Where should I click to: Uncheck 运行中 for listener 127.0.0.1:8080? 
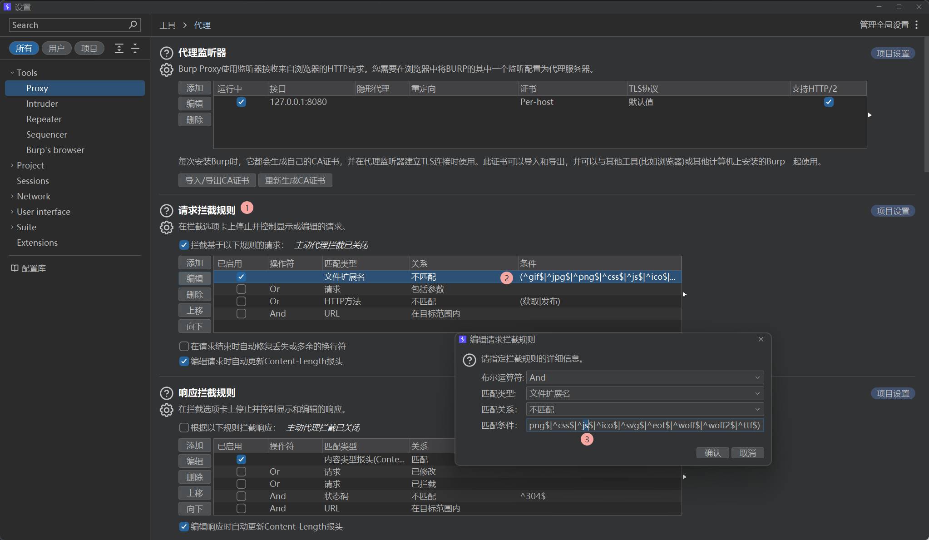tap(241, 102)
